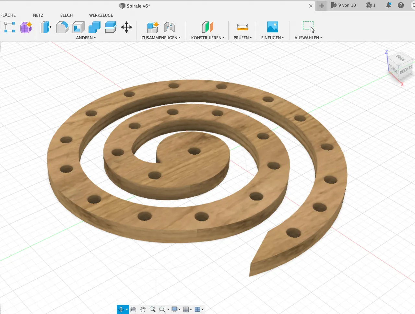The image size is (415, 314).
Task: Open the Viewports dropdown arrow
Action: [x=202, y=309]
